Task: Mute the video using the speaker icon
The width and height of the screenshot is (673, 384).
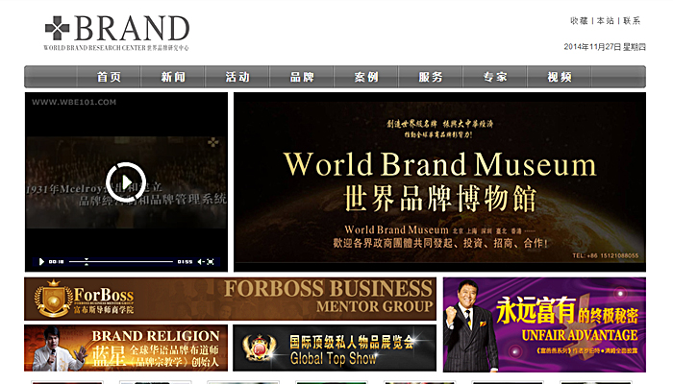Action: (200, 261)
